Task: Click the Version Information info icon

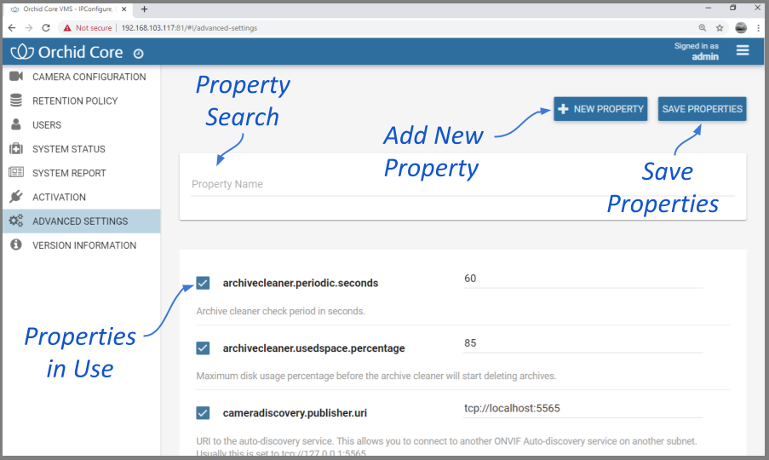Action: pos(16,244)
